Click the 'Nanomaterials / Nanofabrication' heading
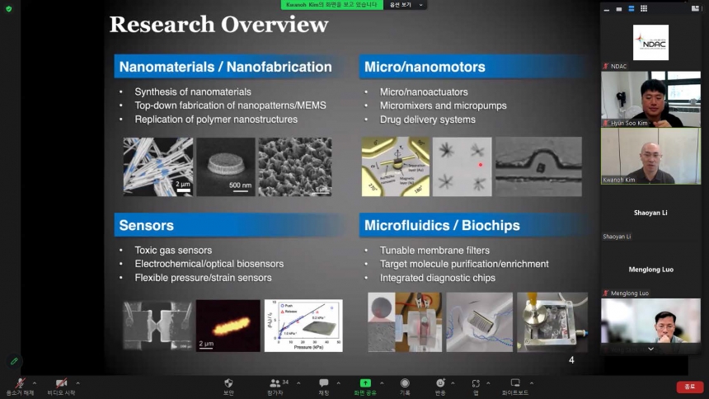 [225, 67]
